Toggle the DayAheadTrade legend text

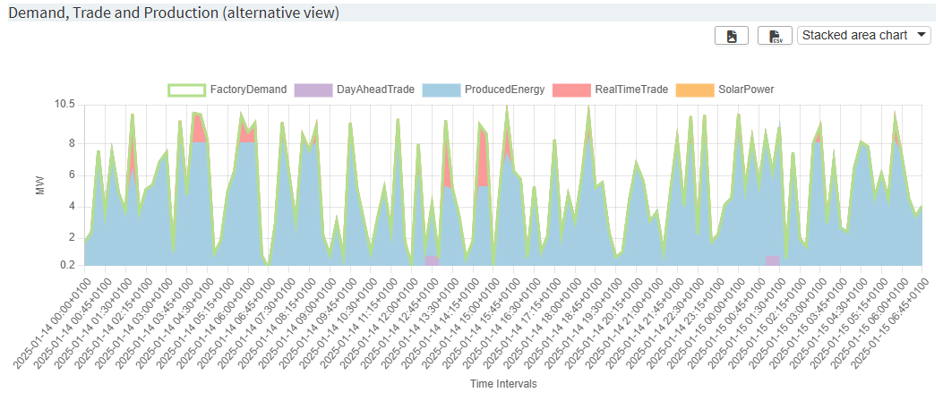[373, 90]
